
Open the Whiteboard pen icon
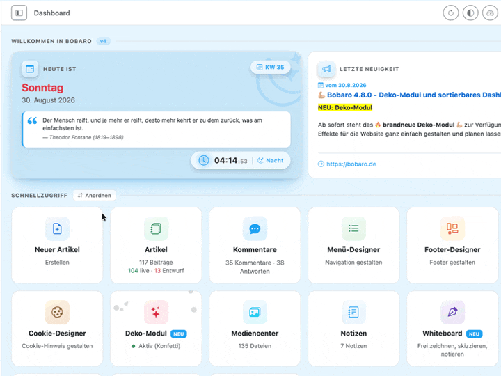click(452, 312)
